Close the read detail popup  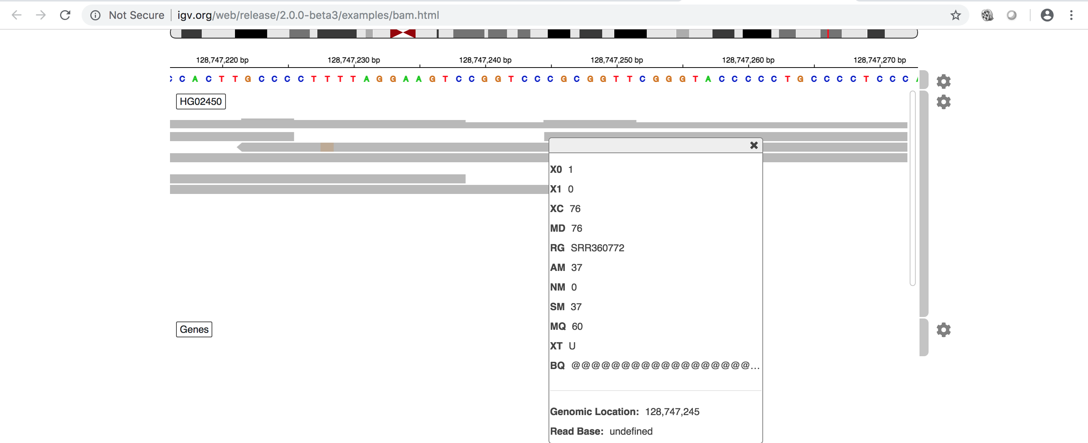(754, 145)
